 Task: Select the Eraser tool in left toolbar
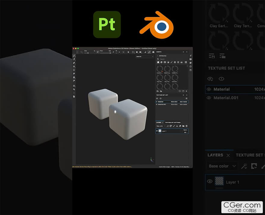[x=74, y=59]
